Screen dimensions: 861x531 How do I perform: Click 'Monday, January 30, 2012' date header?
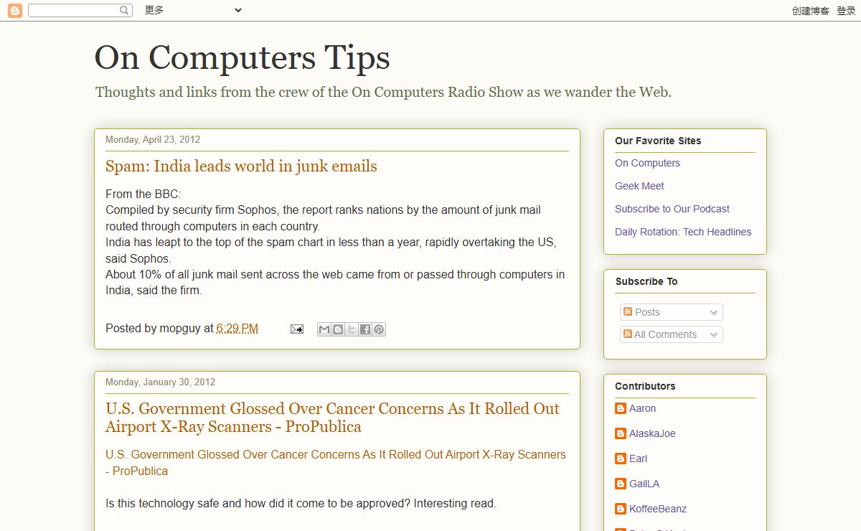click(160, 382)
